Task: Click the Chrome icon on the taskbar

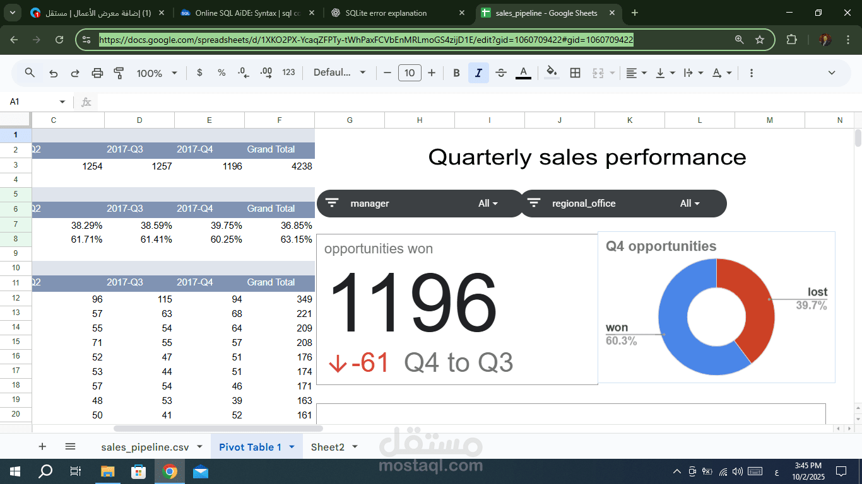Action: [169, 471]
